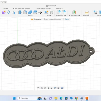This screenshot has height=101, width=101.
Task: Select the purple Create Form tool
Action: coord(4,12)
